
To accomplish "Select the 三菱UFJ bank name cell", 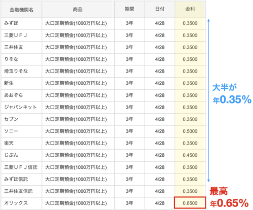I will [21, 36].
